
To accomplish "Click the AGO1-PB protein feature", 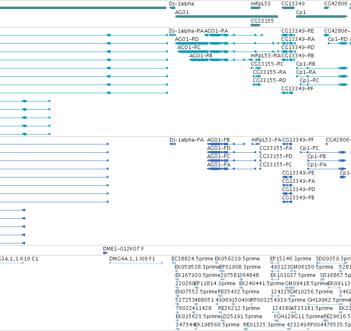I will pyautogui.click(x=226, y=144).
